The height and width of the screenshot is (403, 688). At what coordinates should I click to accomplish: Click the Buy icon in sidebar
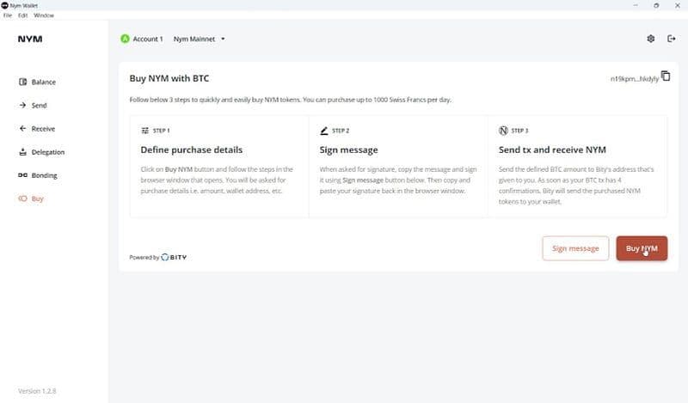point(22,198)
